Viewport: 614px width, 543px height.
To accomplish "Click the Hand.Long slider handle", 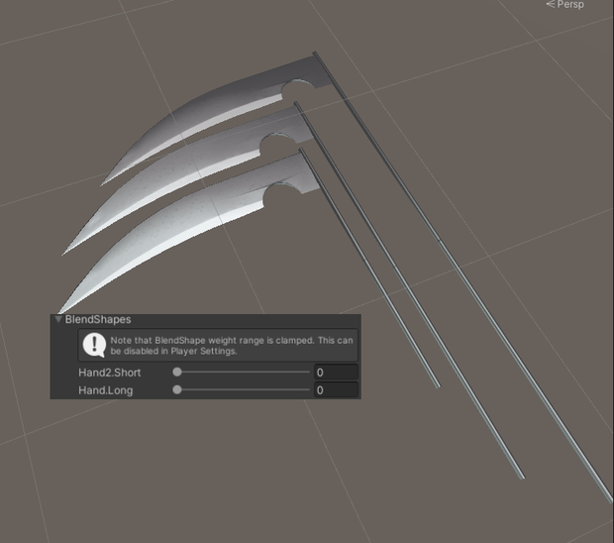I will (177, 389).
